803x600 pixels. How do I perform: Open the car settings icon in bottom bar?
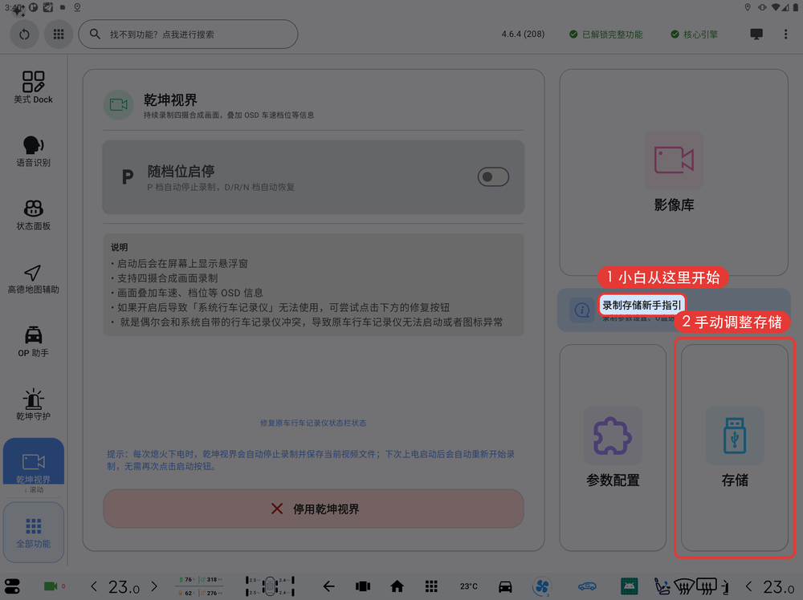click(x=505, y=586)
